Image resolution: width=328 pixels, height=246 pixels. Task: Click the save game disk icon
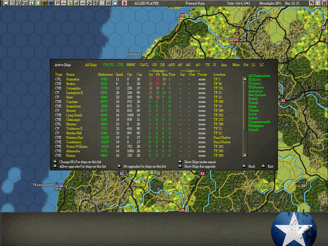click(6, 3)
